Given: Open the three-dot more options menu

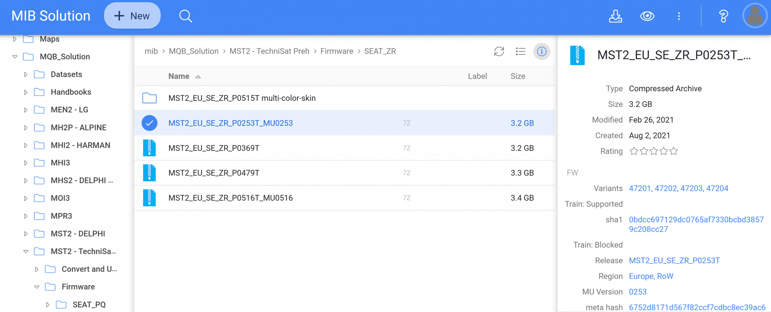Looking at the screenshot, I should click(x=679, y=16).
